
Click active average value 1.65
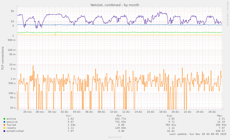coord(172,119)
